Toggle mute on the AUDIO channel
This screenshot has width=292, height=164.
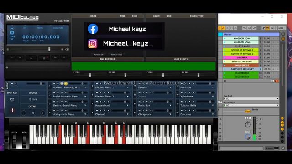tap(12, 84)
